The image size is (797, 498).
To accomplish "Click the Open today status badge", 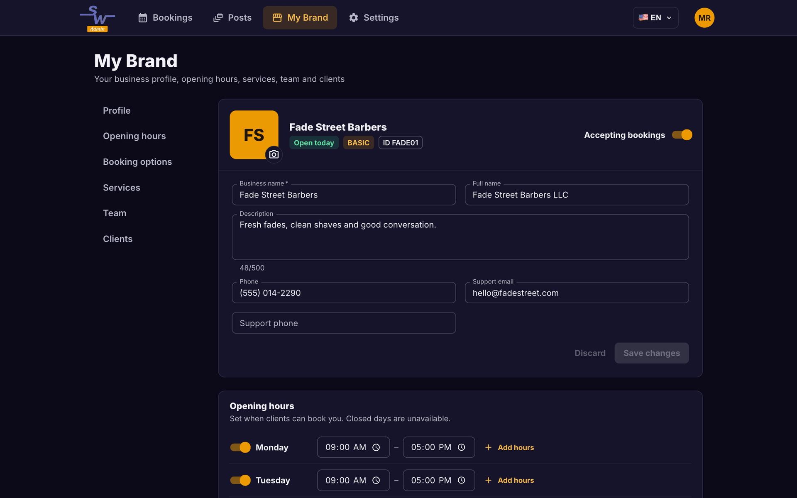I will (314, 143).
